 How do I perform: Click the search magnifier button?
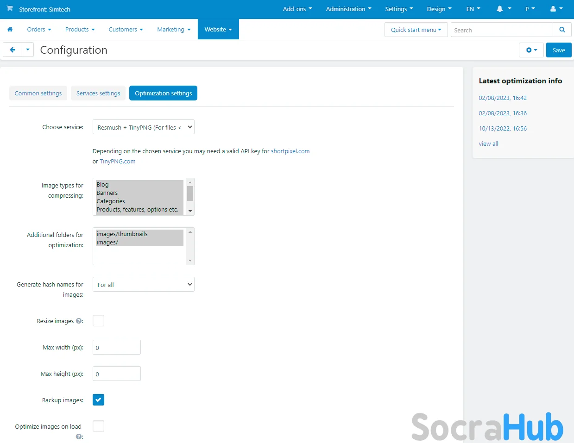[x=561, y=30]
